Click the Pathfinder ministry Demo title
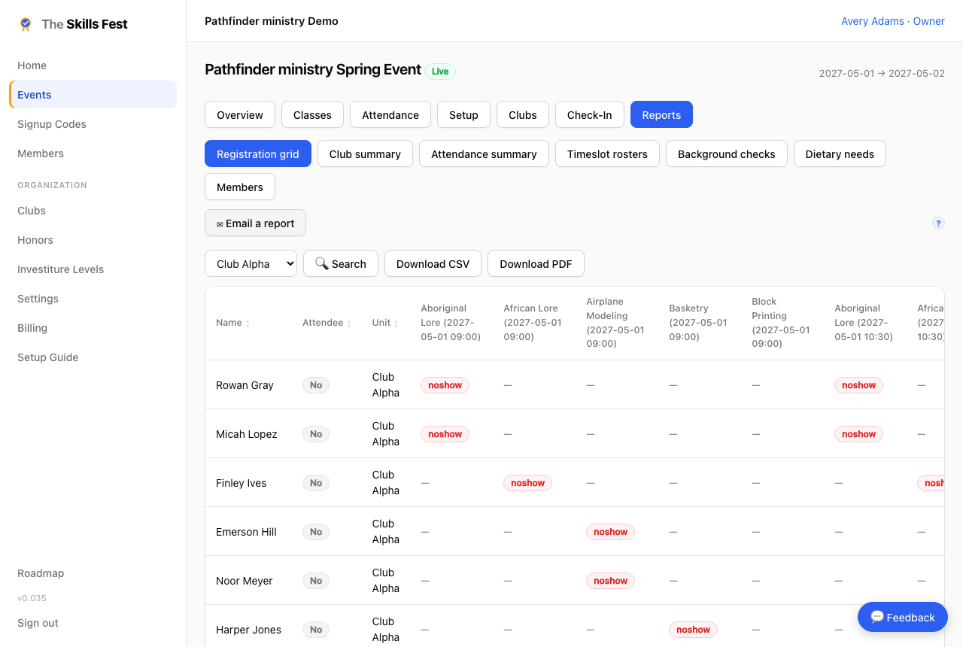 coord(272,21)
